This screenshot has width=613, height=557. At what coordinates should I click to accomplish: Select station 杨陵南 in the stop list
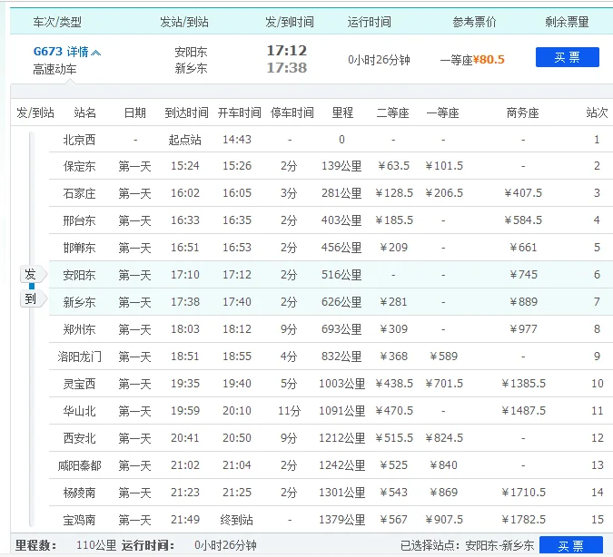tap(79, 493)
